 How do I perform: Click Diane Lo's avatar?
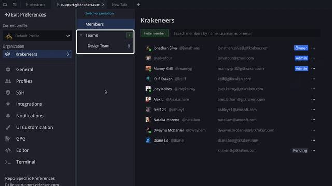[148, 140]
